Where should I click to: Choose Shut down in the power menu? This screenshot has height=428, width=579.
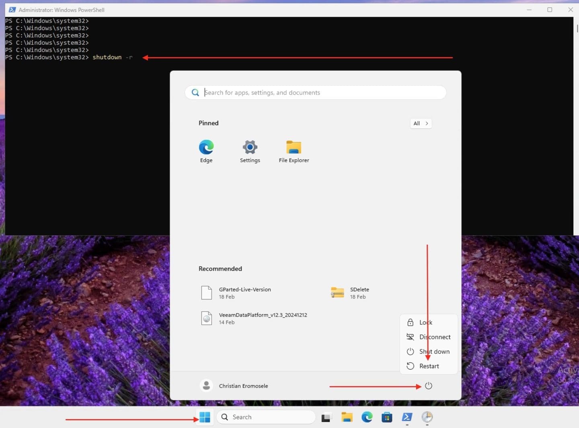tap(434, 352)
